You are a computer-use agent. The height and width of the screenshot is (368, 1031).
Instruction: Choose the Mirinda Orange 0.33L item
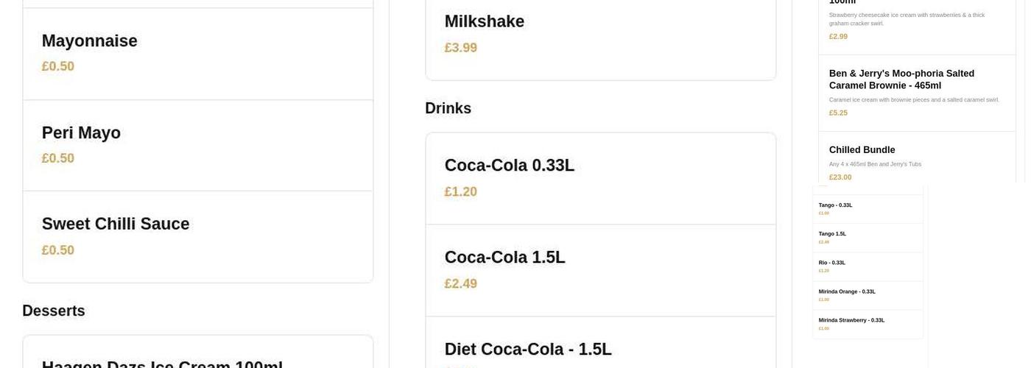[868, 295]
